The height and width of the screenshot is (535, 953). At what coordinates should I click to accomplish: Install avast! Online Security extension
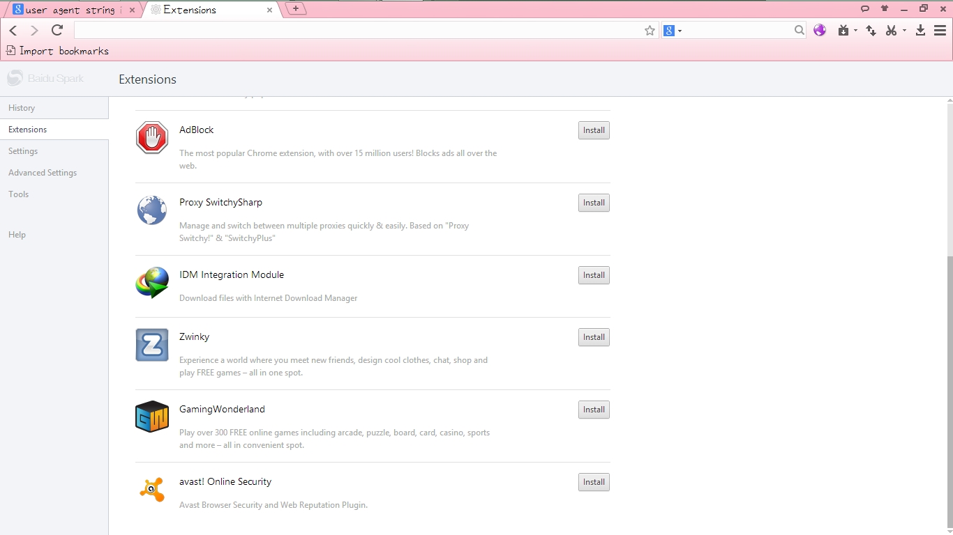594,482
